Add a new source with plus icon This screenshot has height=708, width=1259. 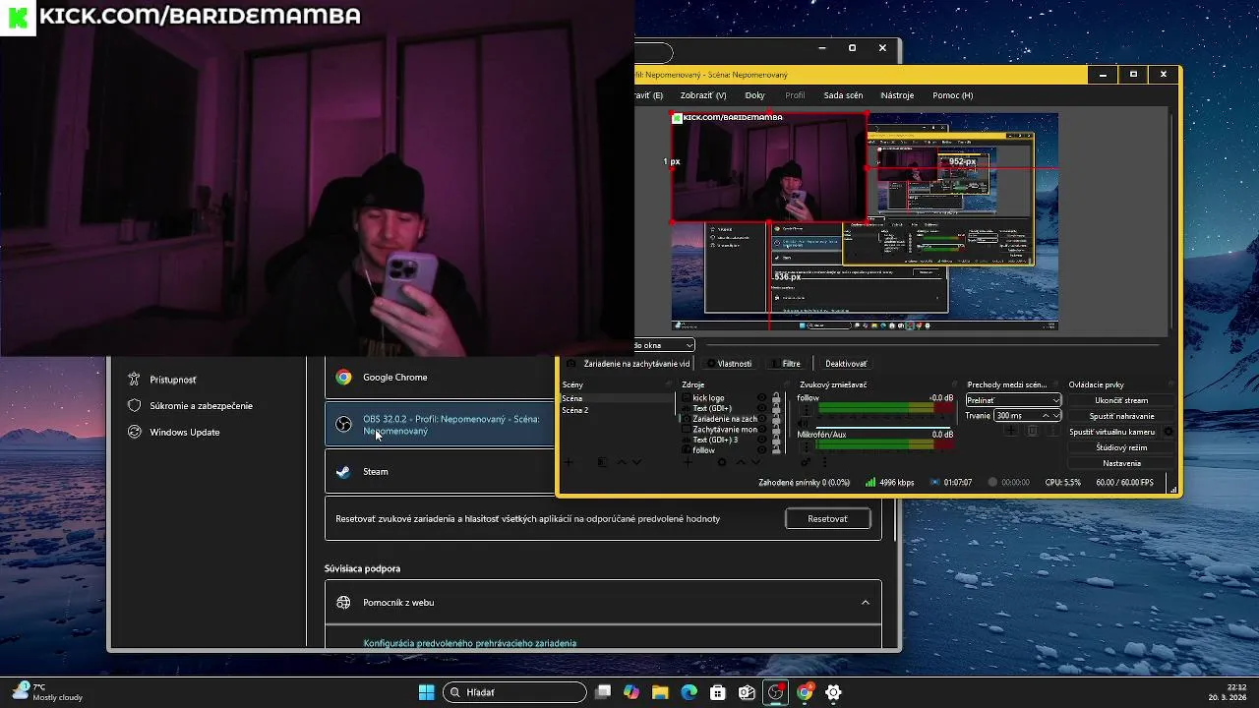pos(688,462)
